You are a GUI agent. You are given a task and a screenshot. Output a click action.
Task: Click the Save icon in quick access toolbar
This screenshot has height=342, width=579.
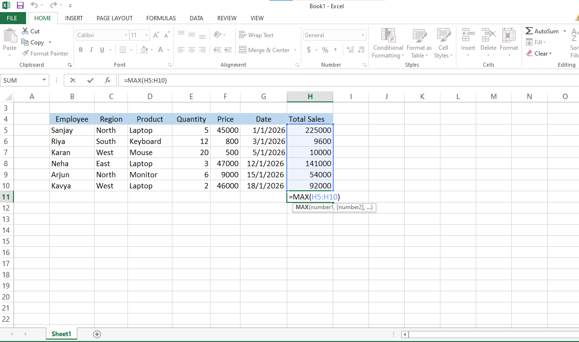coord(20,6)
